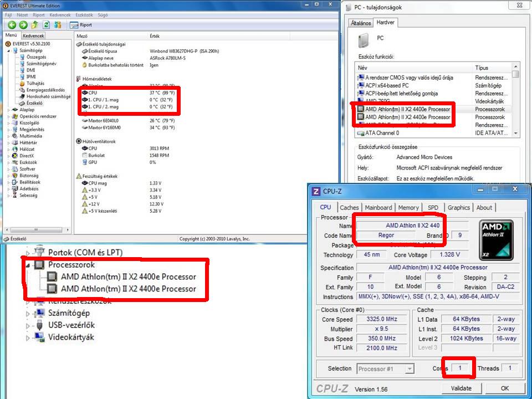Open the Memory tab in CPU-Z
The height and width of the screenshot is (399, 532).
pyautogui.click(x=408, y=208)
